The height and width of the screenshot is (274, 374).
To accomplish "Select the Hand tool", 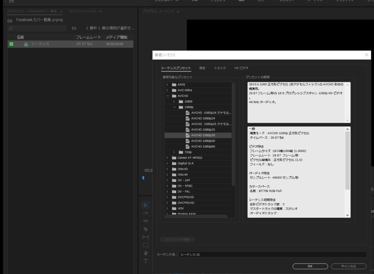I will tap(146, 253).
